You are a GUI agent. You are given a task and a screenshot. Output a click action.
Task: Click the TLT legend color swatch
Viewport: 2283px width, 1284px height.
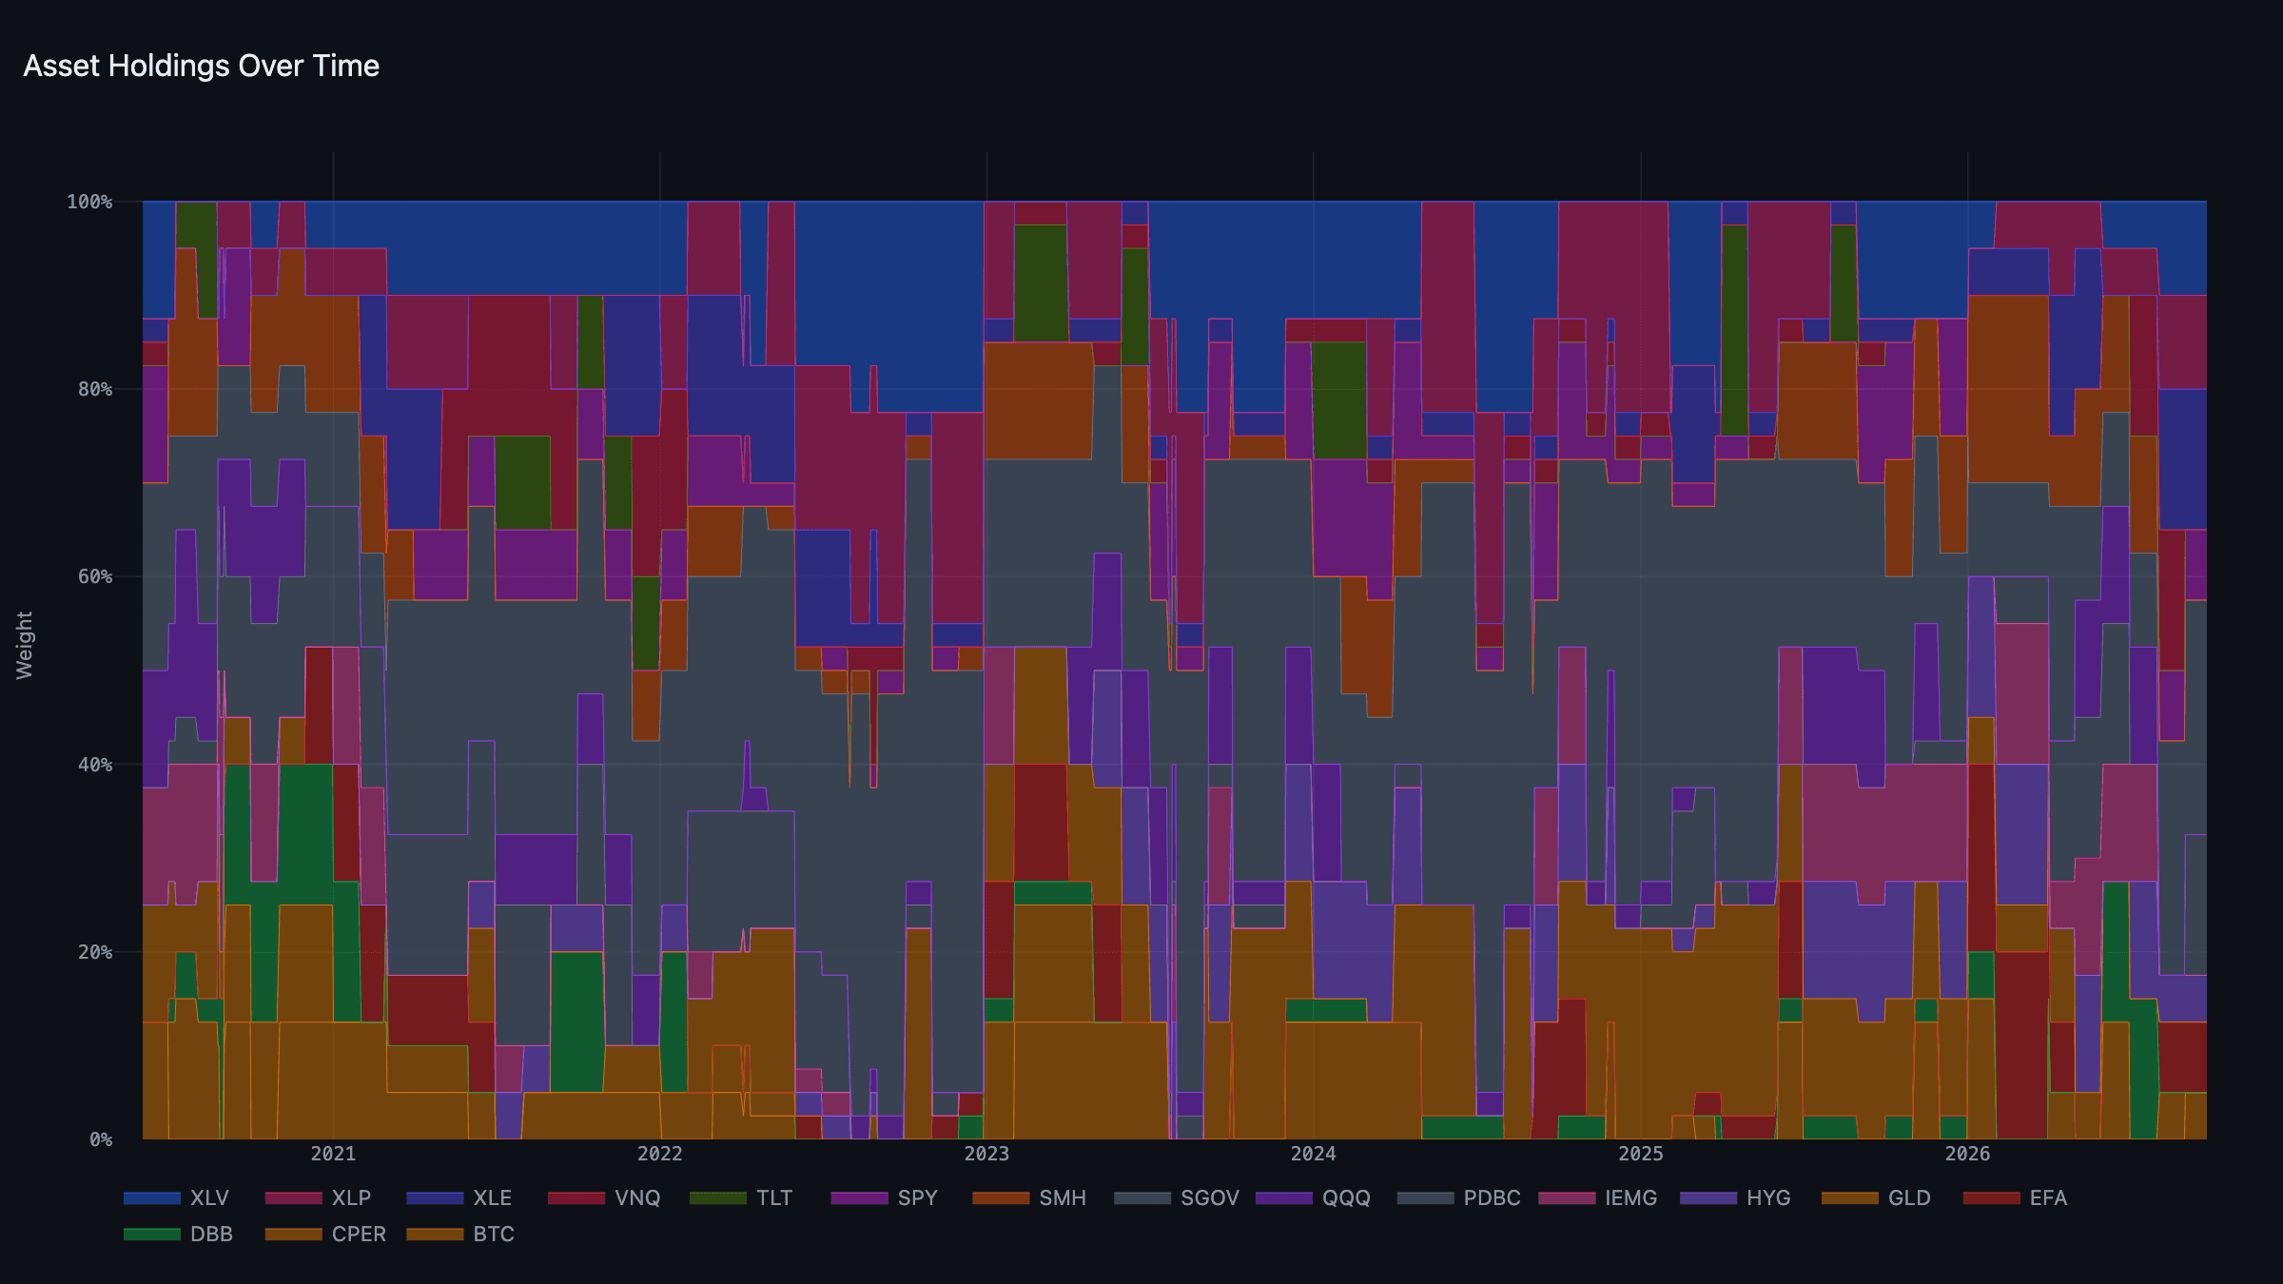pyautogui.click(x=718, y=1197)
